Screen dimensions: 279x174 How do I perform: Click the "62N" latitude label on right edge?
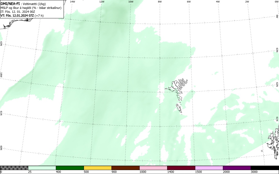[x=277, y=84]
